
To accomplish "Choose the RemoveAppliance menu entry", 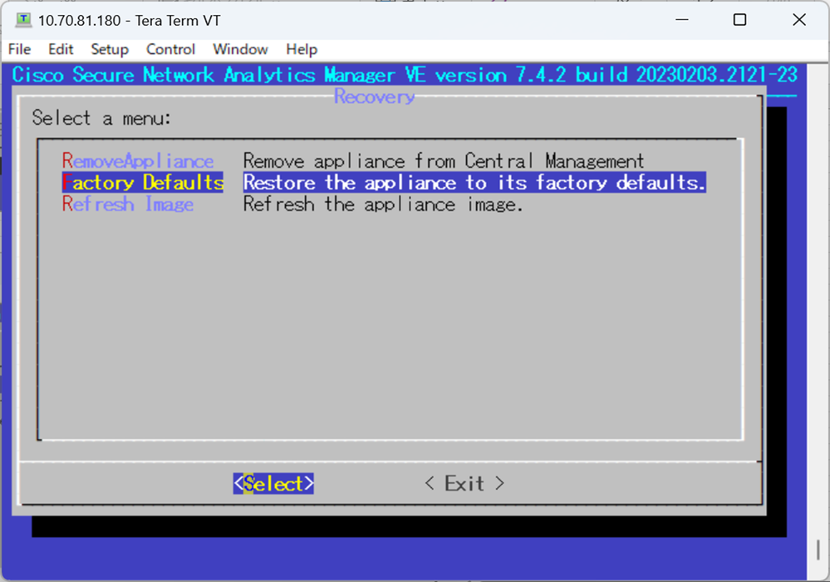I will pos(138,160).
